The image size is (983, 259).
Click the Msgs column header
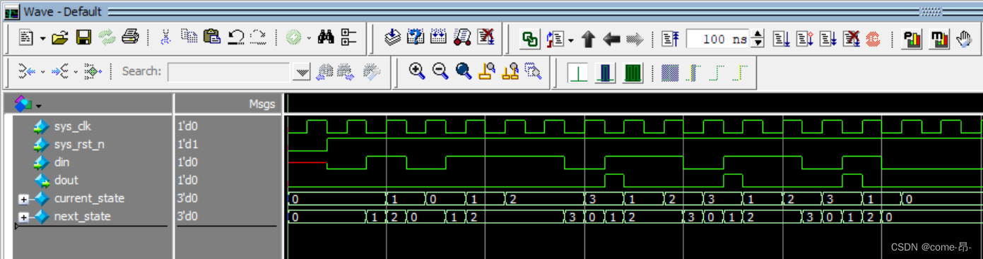pos(262,104)
